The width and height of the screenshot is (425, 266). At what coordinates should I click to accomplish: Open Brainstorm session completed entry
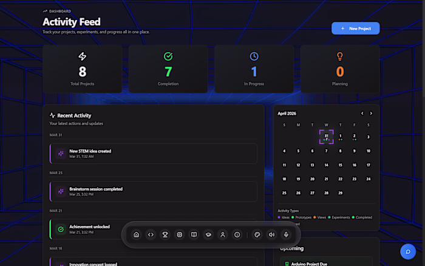click(154, 191)
